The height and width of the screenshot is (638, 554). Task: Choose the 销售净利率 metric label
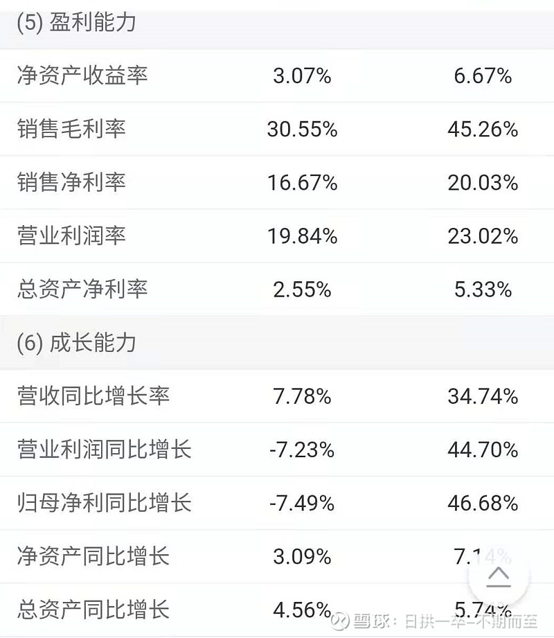[71, 182]
